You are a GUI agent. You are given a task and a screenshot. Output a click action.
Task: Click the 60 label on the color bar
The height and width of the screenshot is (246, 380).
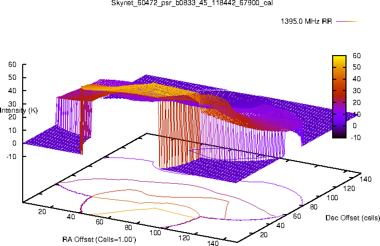click(357, 56)
